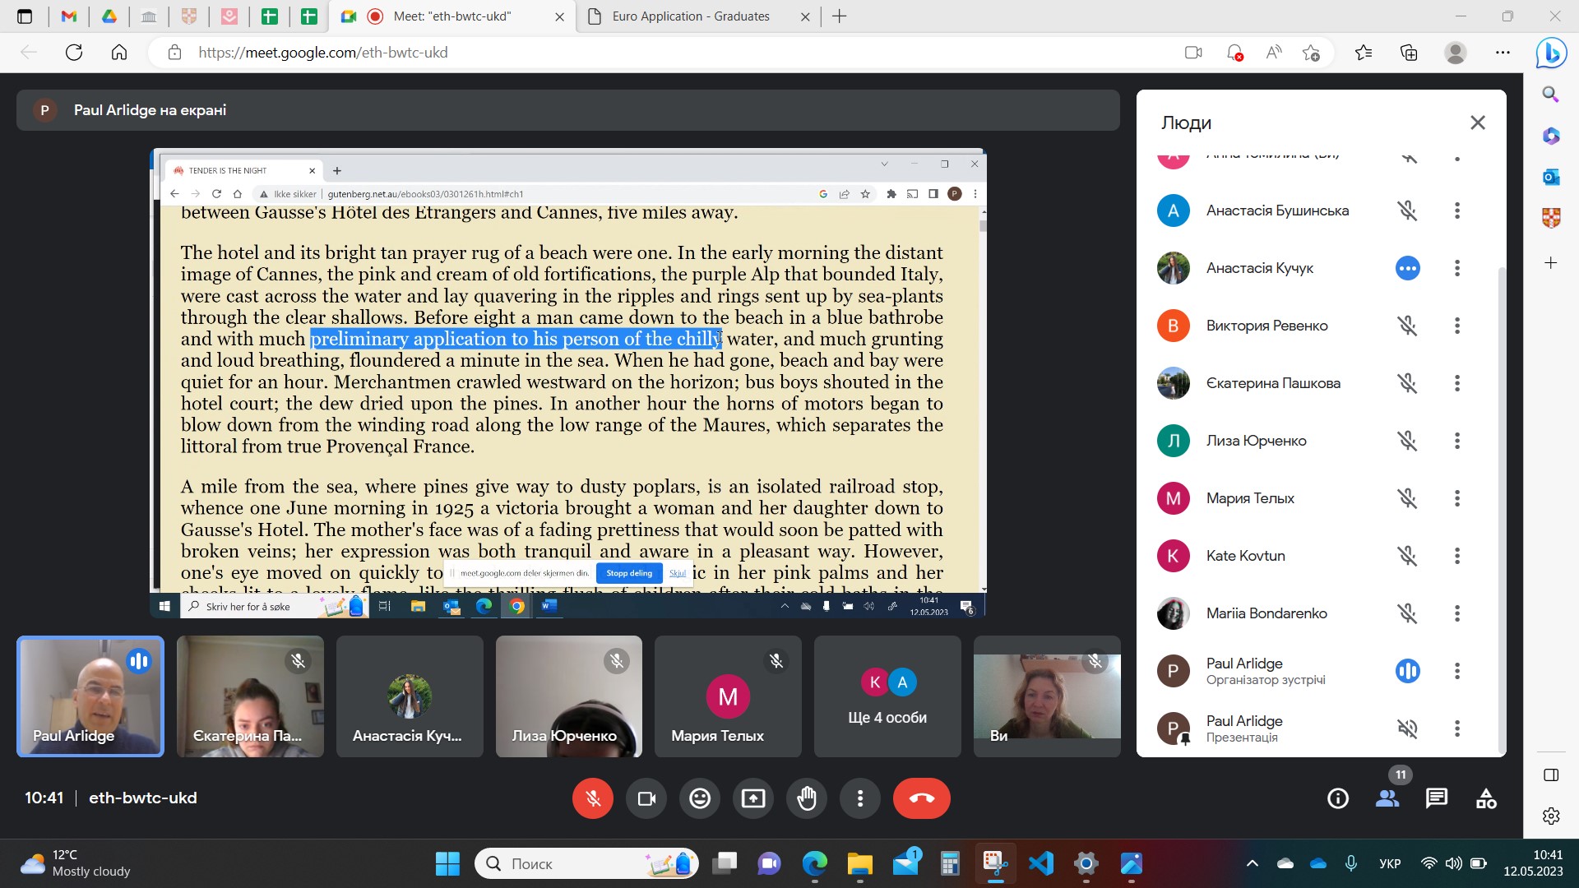
Task: Open Edge Settings and more menu
Action: pos(1503,53)
